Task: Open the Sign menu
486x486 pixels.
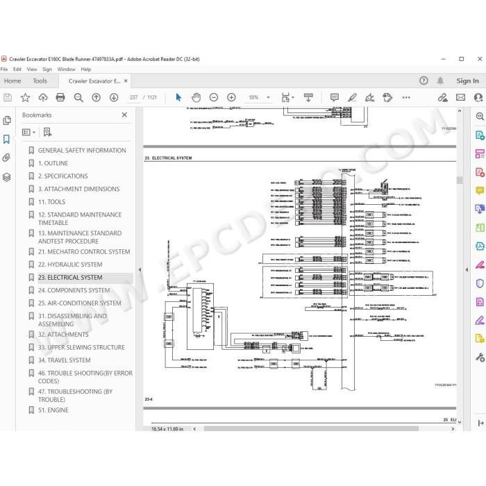Action: coord(47,69)
